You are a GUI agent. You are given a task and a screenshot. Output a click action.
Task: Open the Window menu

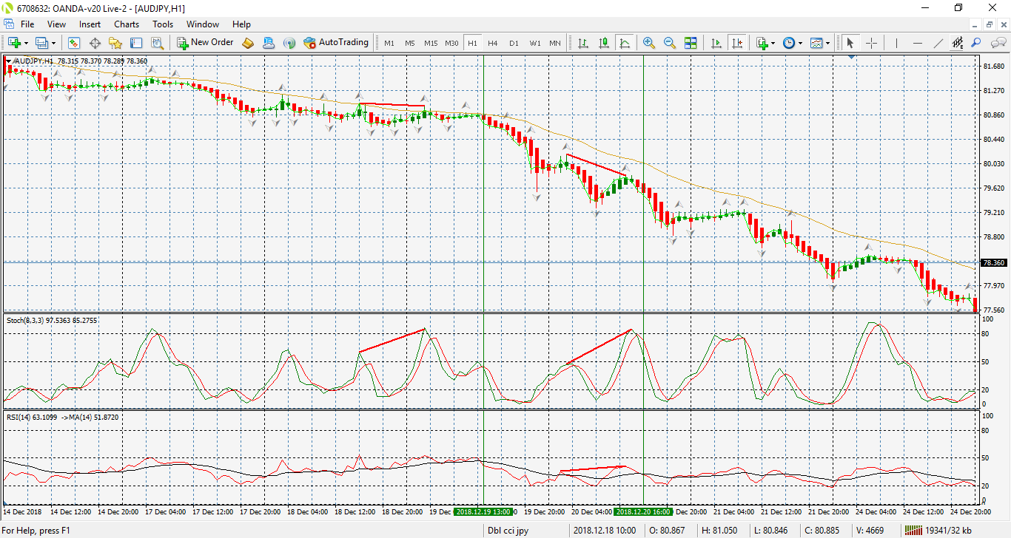coord(203,24)
